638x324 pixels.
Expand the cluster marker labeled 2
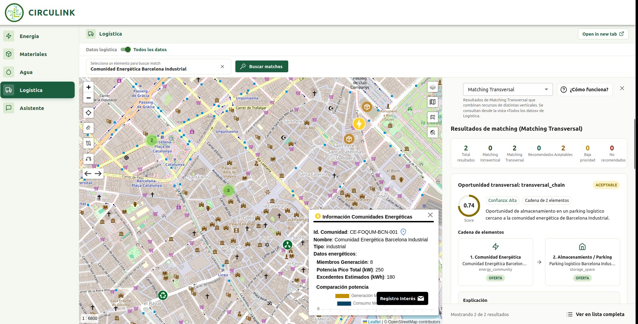point(151,140)
